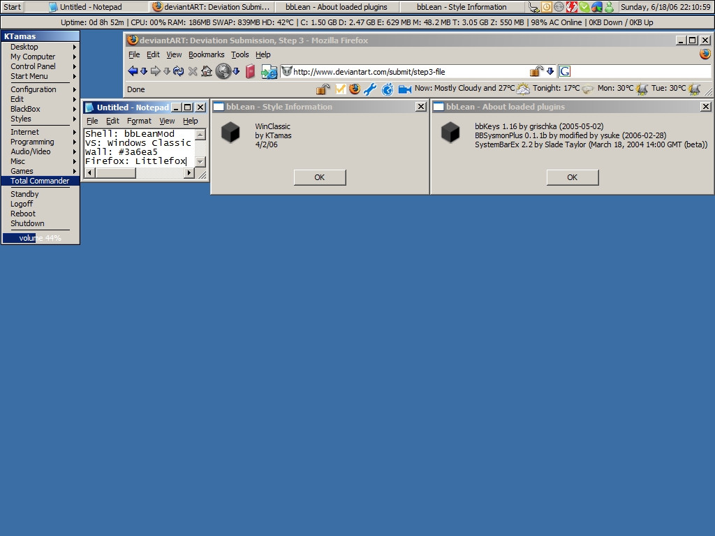The image size is (715, 536).
Task: Click the "Wall: #3a6ea5" line in Notepad
Action: click(121, 151)
